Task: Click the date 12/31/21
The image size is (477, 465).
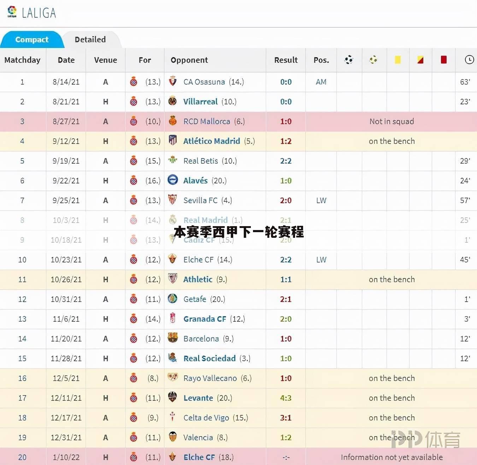Action: [66, 437]
